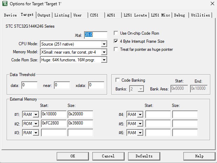217x163 pixels.
Task: Open the CPU Mode dropdown
Action: pos(104,44)
